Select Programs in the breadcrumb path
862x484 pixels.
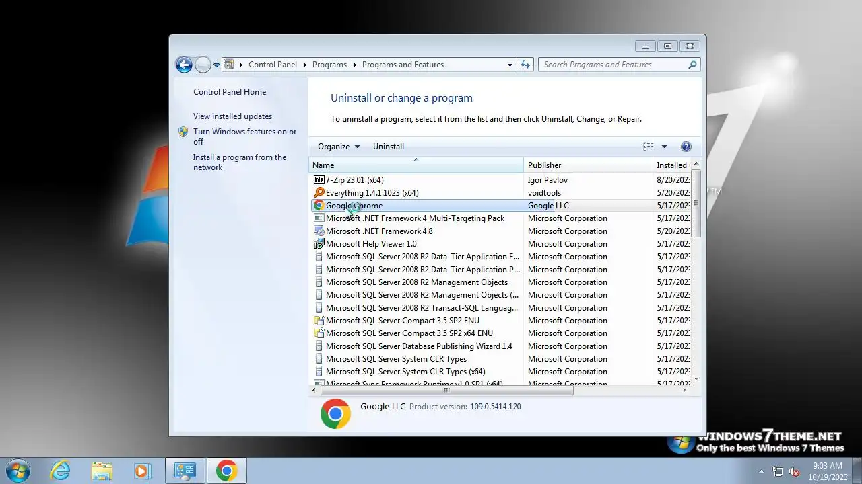[329, 65]
